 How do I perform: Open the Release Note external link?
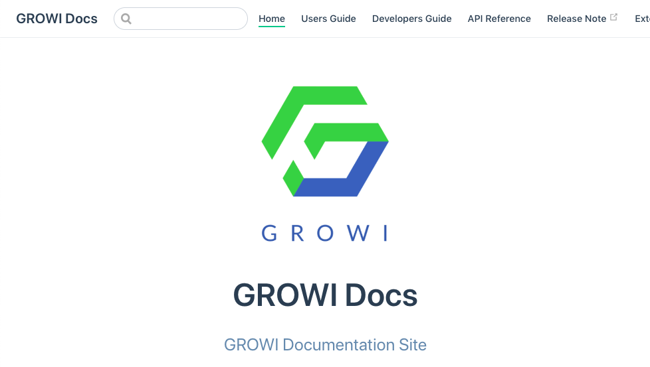(582, 19)
